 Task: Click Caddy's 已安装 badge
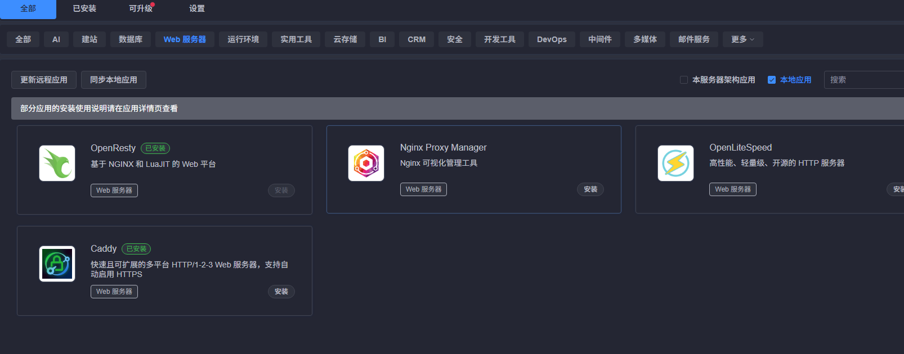(x=136, y=249)
